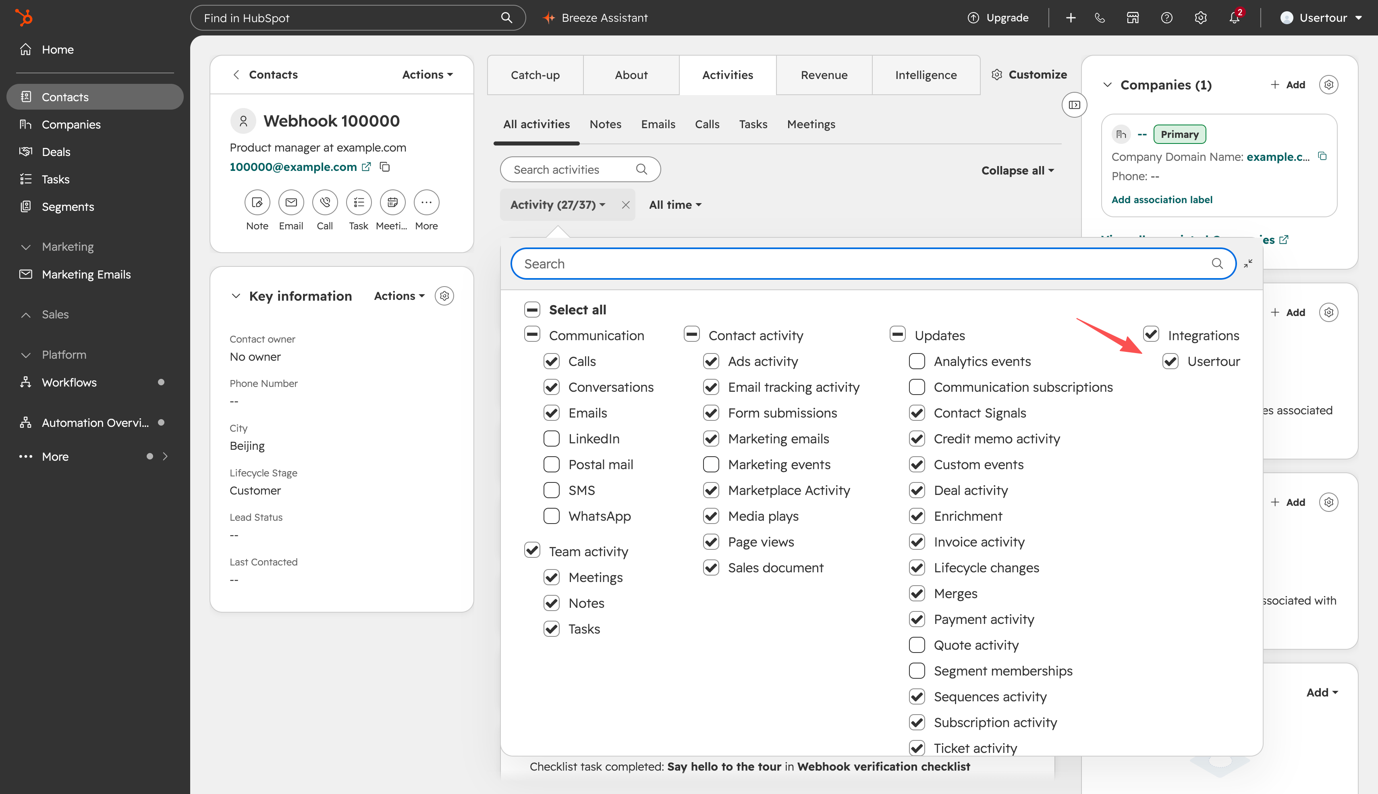Click the Meeting action icon
Image resolution: width=1378 pixels, height=794 pixels.
pos(392,202)
